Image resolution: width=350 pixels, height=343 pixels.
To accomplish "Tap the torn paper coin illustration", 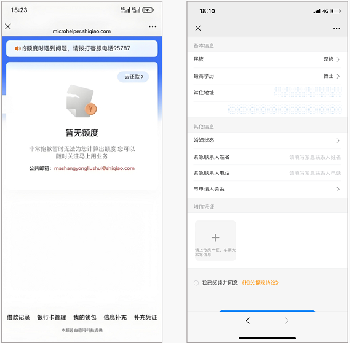I will coord(81,101).
